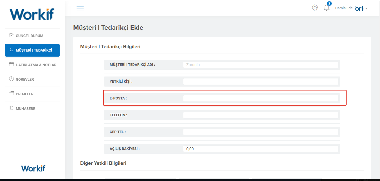Viewport: 380px width, 181px height.
Task: Open the notifications bell icon
Action: coord(327,8)
